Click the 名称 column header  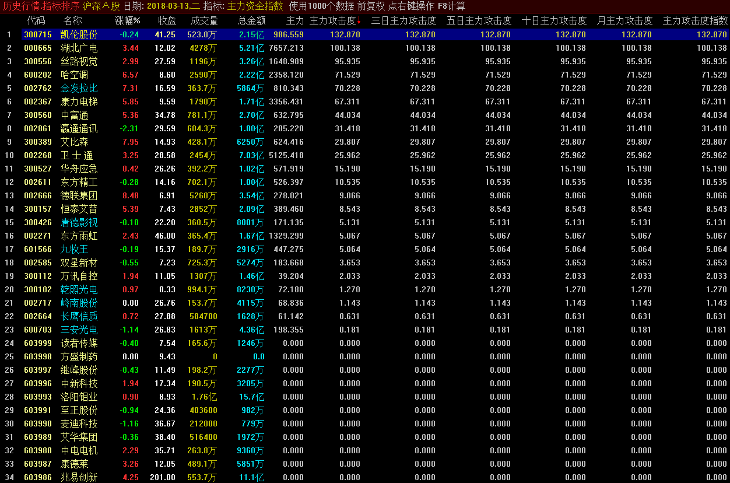73,21
